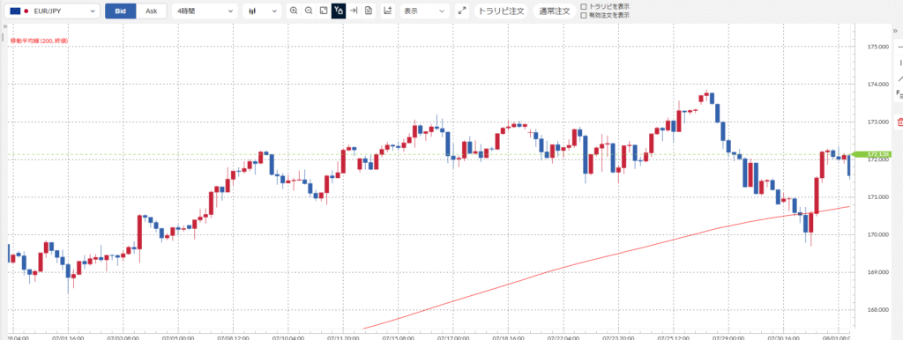Click the EU flag icon beside EUR/JPY
903x340 pixels.
pos(16,11)
